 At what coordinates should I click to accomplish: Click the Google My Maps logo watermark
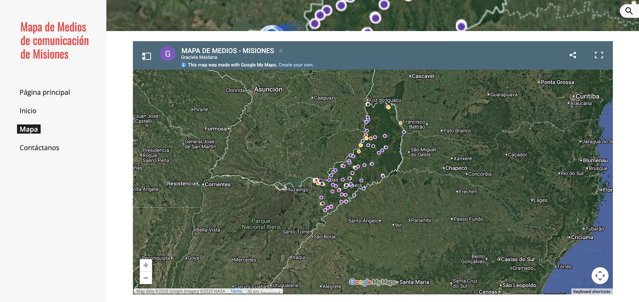372,282
